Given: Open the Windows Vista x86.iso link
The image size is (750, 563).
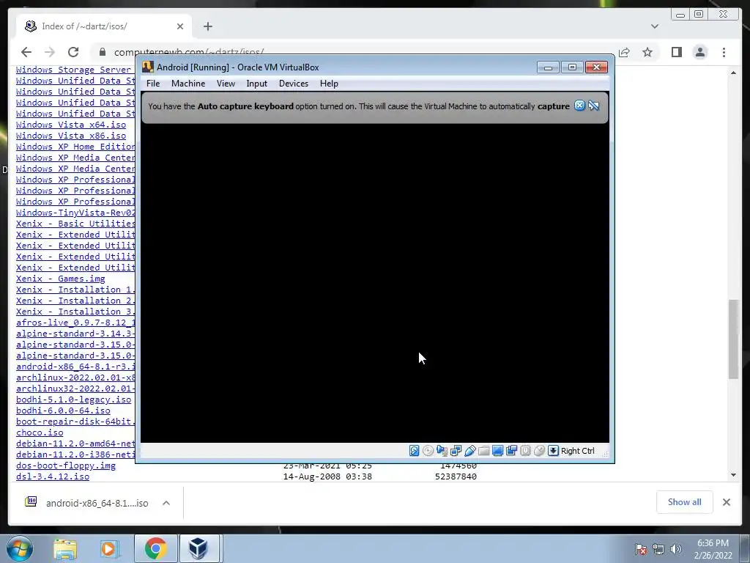Looking at the screenshot, I should pyautogui.click(x=71, y=136).
